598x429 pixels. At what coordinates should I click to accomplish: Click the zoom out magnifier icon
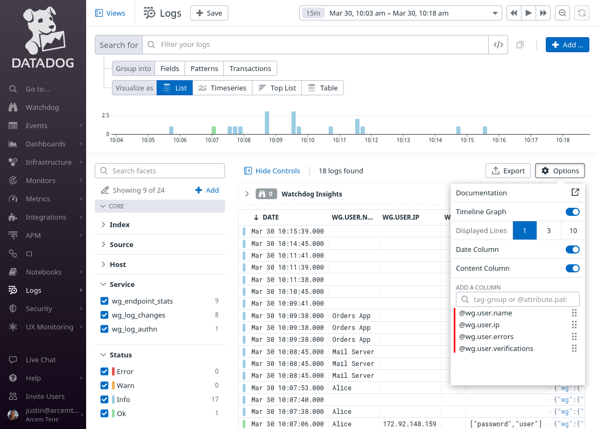pyautogui.click(x=562, y=13)
